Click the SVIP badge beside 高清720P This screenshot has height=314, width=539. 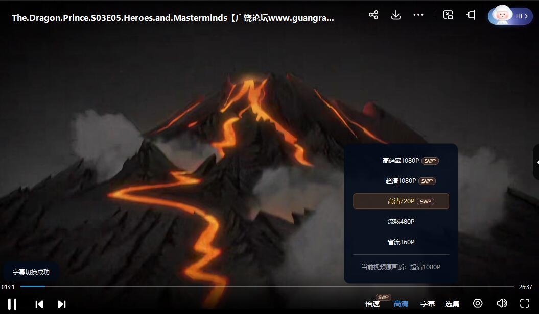426,201
